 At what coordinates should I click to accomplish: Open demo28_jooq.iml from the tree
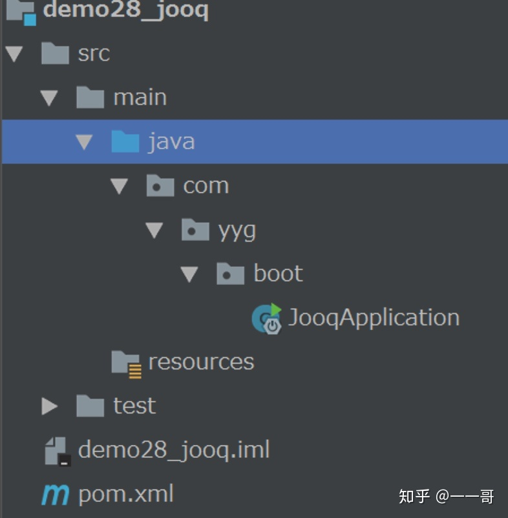pos(175,450)
